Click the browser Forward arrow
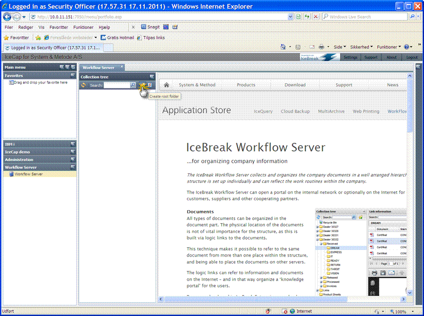424x316 pixels. [17, 17]
